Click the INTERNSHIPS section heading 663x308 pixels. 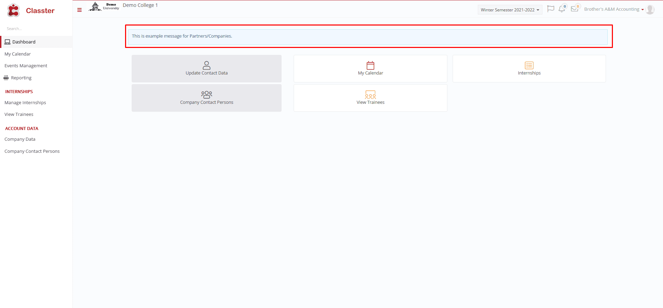coord(19,91)
